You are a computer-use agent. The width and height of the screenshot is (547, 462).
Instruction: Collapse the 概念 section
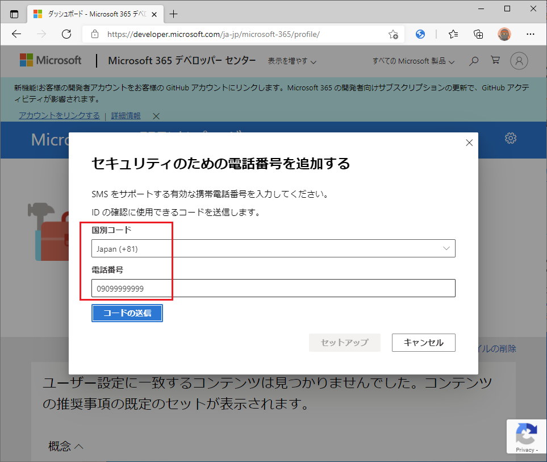65,446
